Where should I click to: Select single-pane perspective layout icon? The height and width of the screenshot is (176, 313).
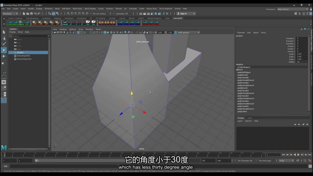pos(4,82)
